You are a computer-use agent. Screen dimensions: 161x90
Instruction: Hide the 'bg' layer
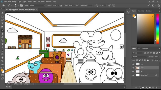133,71
